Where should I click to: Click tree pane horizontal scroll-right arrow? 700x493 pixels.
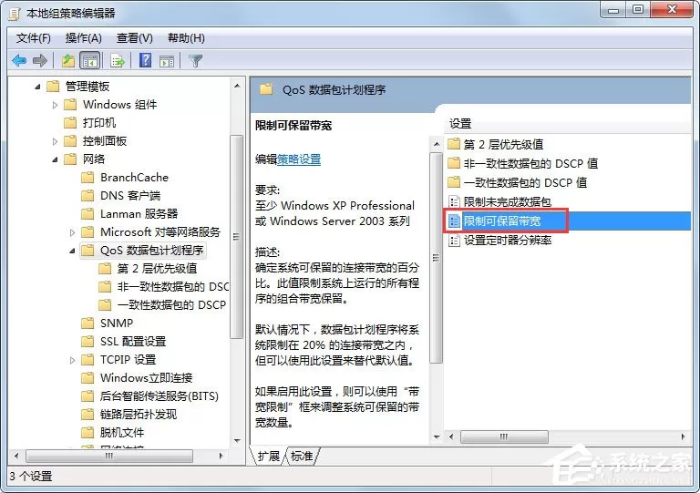221,456
